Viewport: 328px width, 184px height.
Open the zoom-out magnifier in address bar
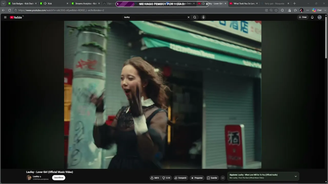tap(271, 10)
